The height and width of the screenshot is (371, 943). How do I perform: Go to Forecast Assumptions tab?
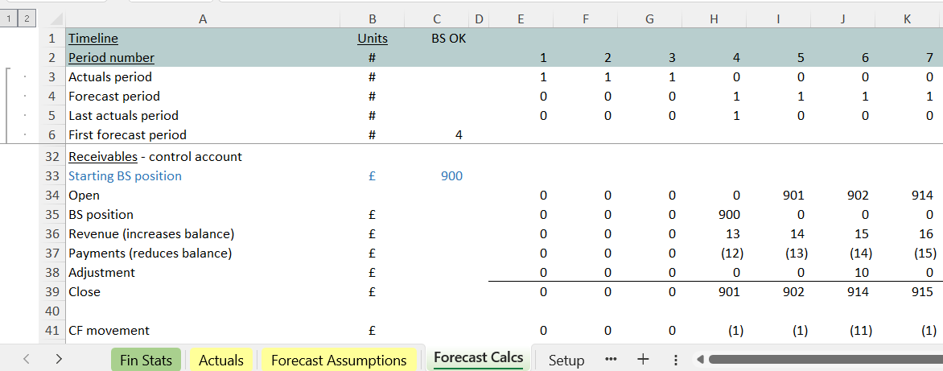coord(338,360)
